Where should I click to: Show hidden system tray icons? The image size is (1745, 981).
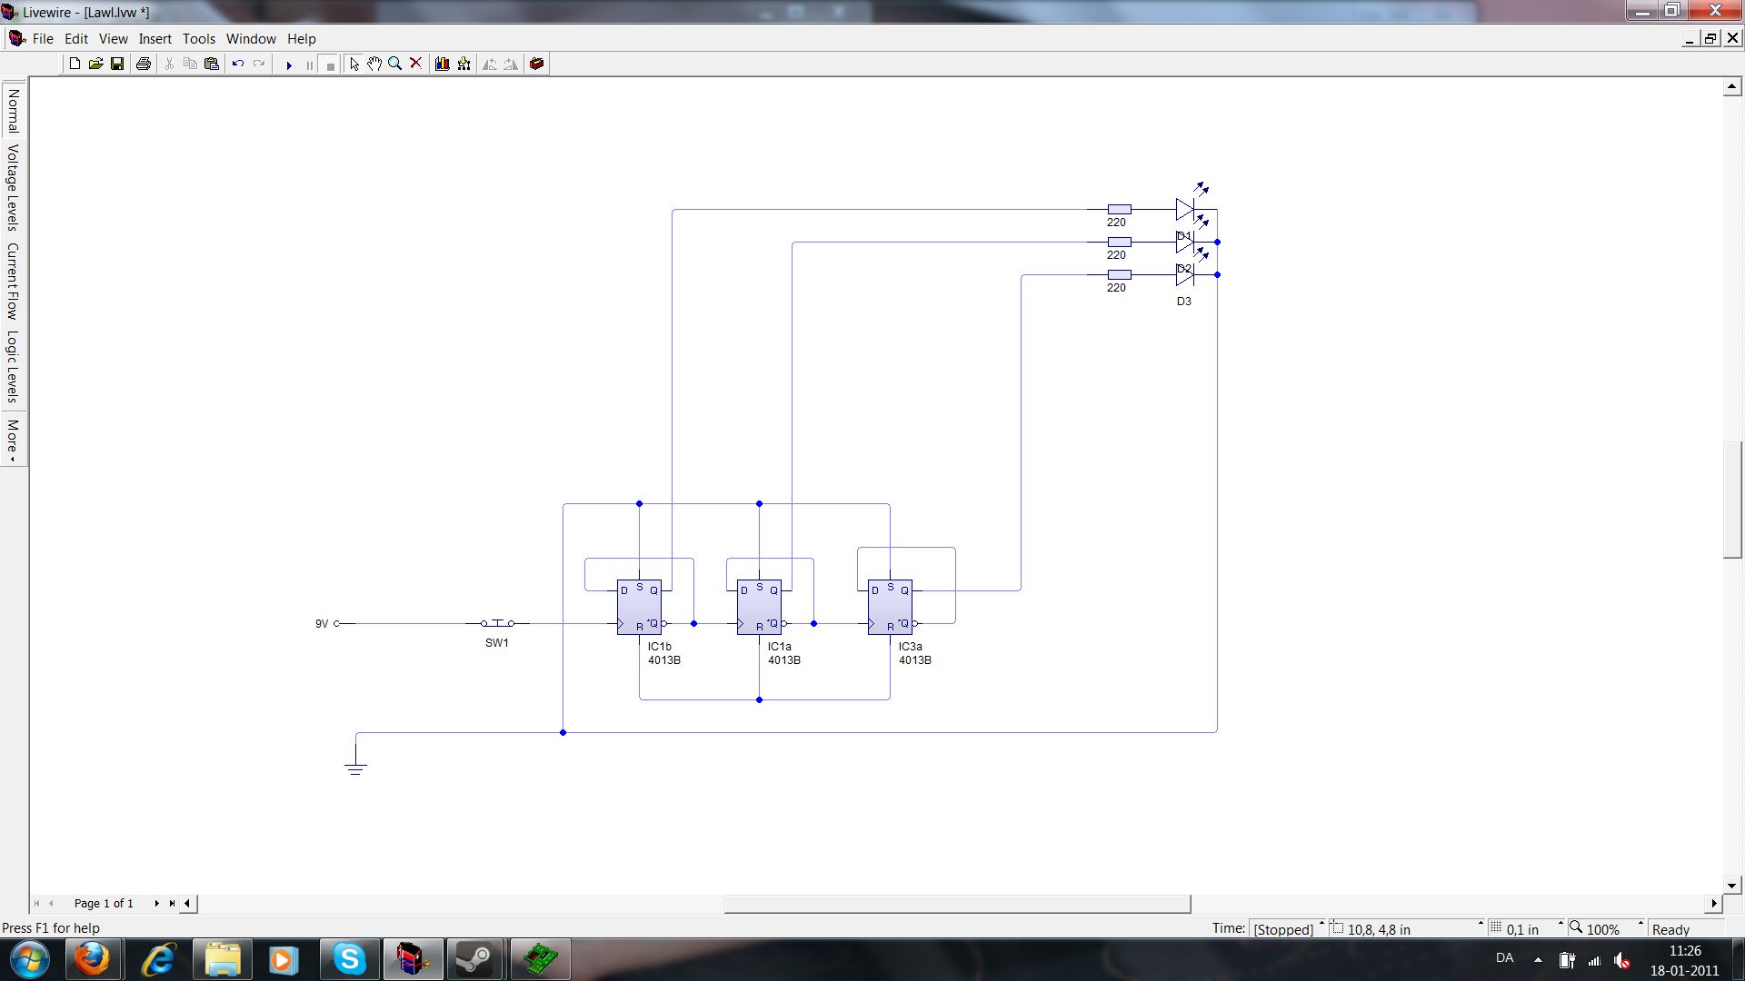pyautogui.click(x=1538, y=959)
